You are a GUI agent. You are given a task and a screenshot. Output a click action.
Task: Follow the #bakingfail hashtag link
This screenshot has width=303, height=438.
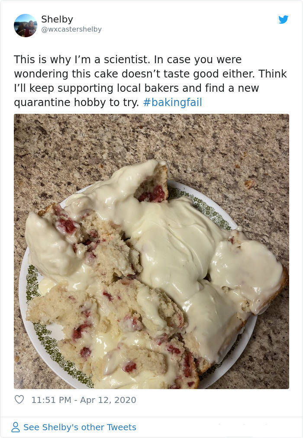(172, 102)
